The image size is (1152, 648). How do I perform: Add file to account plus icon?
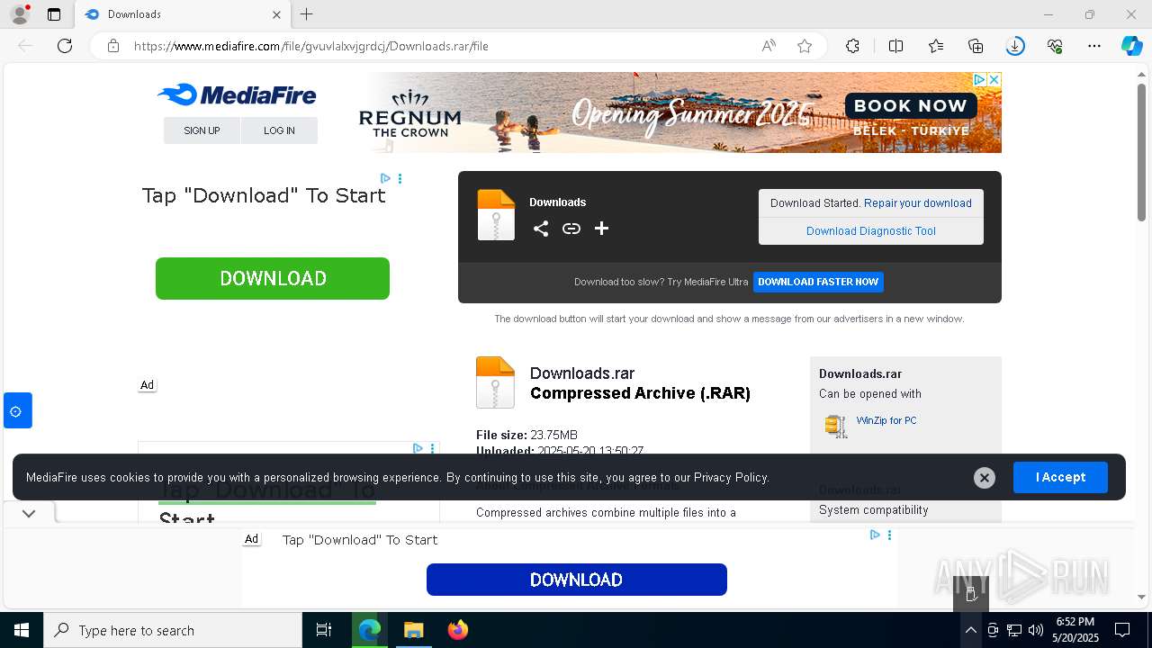click(602, 229)
